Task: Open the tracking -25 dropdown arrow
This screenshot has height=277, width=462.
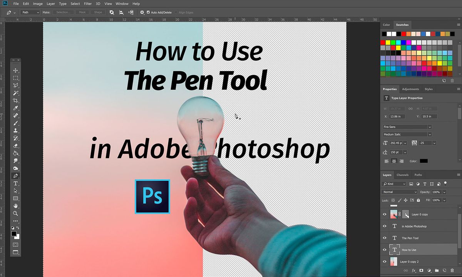Action: point(435,143)
